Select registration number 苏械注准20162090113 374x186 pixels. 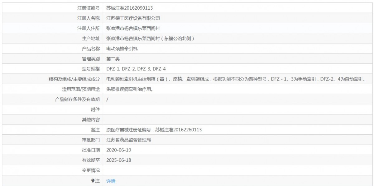[x=129, y=8]
